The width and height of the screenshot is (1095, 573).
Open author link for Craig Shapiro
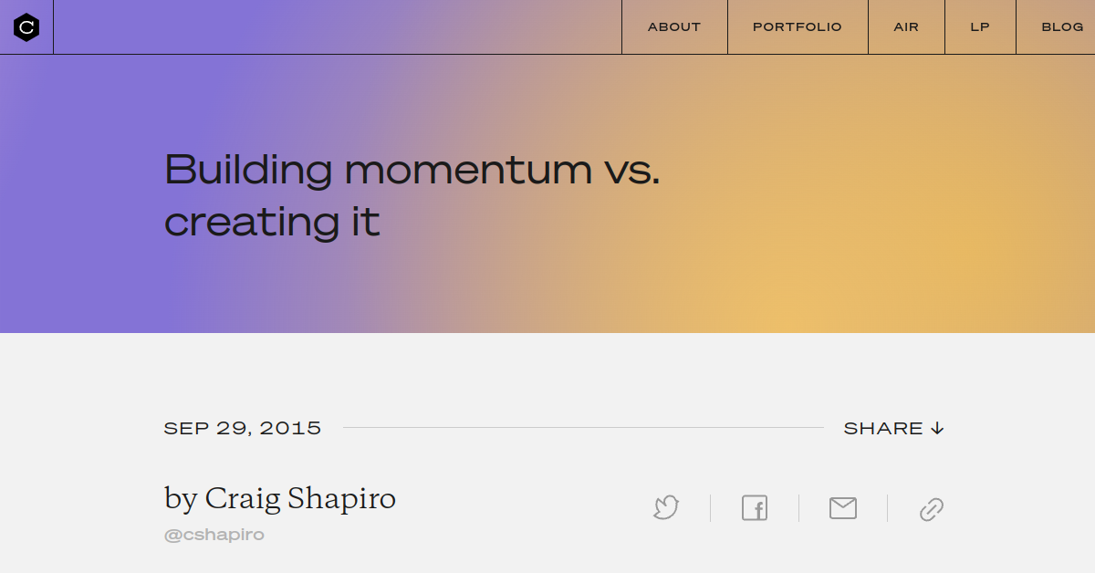point(279,498)
